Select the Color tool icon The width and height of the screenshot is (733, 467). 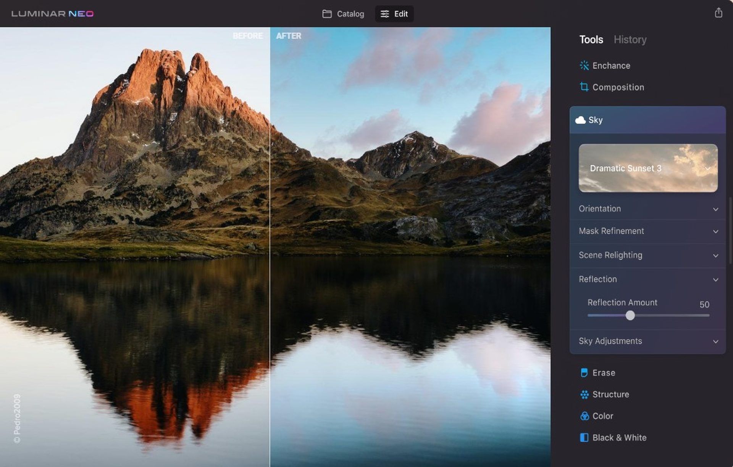[x=583, y=416]
